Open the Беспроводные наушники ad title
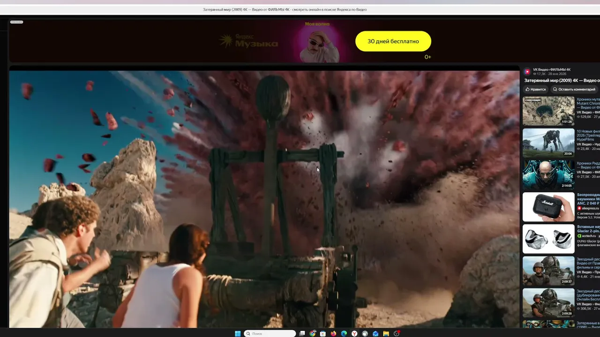600x337 pixels. click(x=588, y=199)
